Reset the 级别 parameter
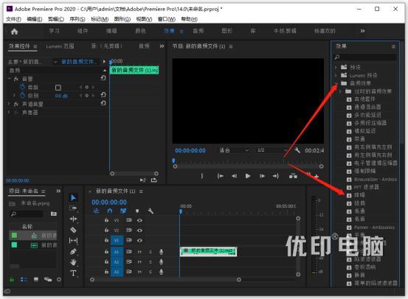The image size is (408, 299). [x=103, y=95]
